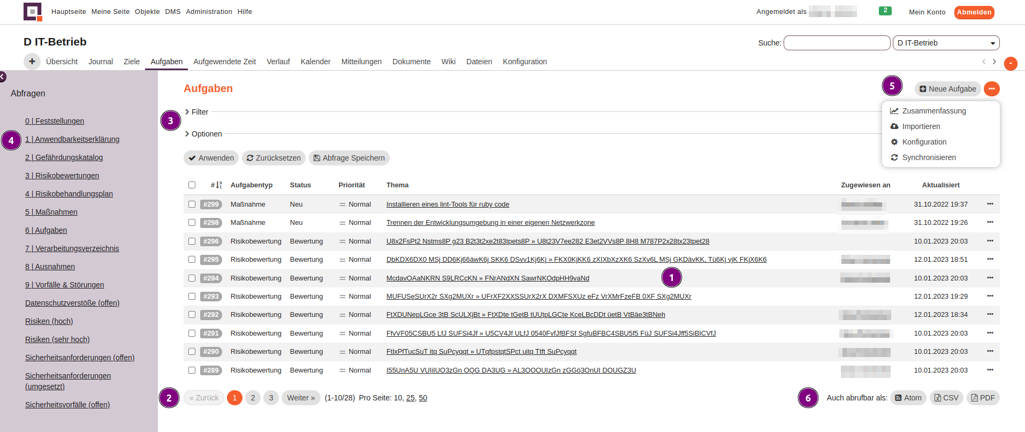Click the green notification badge showing 2
This screenshot has height=432, width=1025.
885,11
